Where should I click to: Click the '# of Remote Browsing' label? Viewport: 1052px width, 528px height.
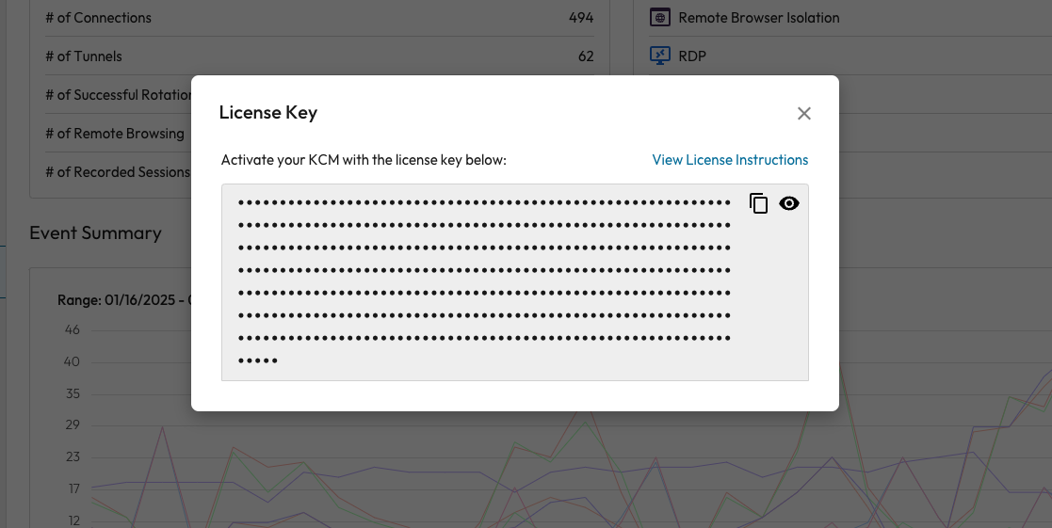tap(115, 134)
